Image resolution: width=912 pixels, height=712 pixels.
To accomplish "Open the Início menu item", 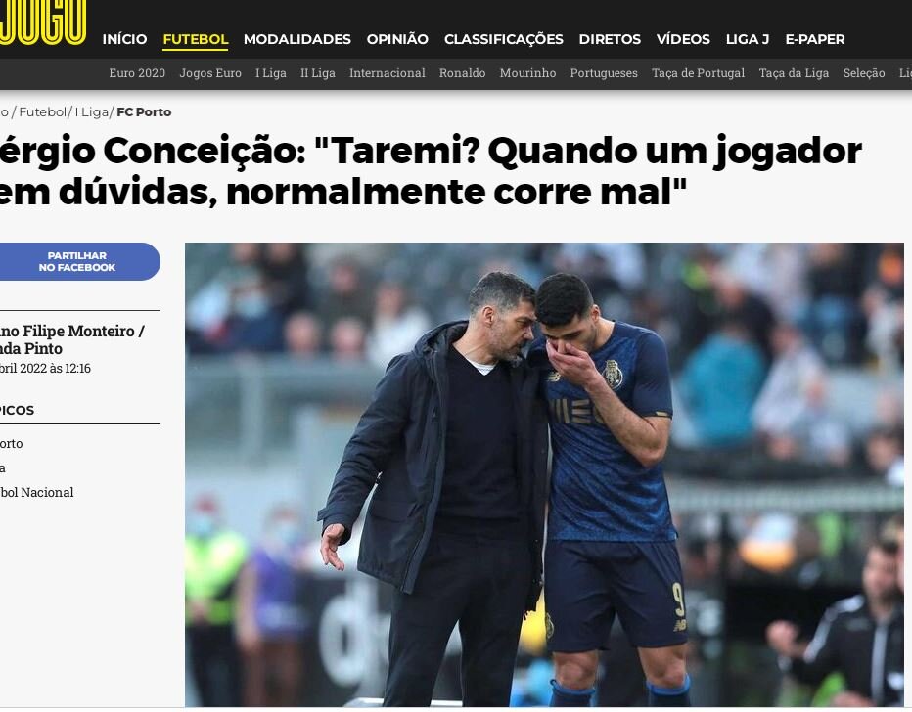I will click(x=124, y=39).
